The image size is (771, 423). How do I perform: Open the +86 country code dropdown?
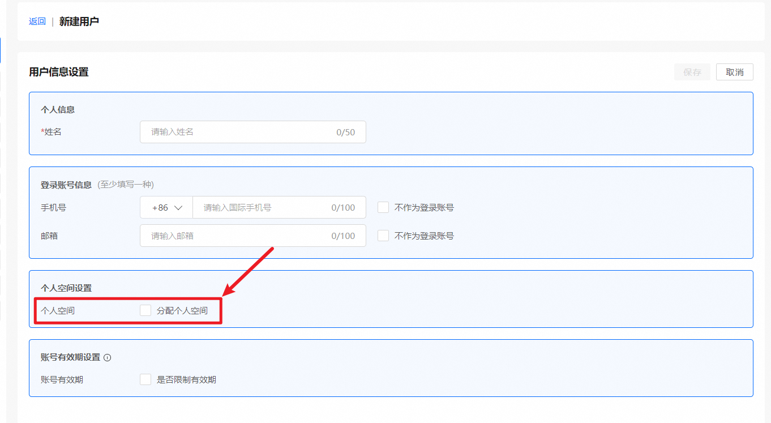[x=166, y=207]
